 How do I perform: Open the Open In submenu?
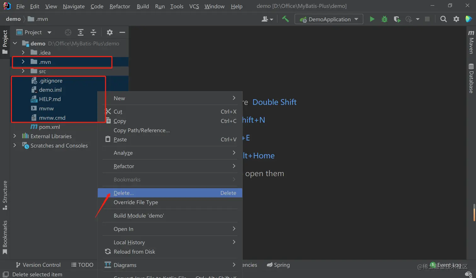[x=170, y=229]
